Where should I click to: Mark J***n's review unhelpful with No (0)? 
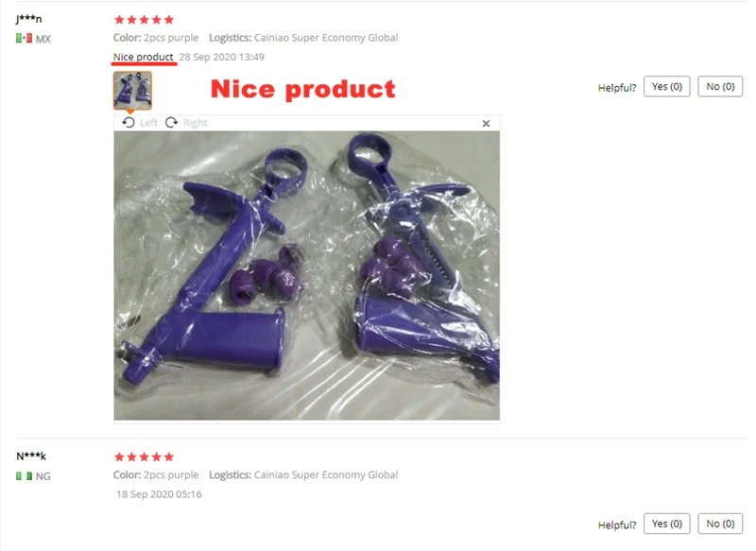tap(720, 87)
